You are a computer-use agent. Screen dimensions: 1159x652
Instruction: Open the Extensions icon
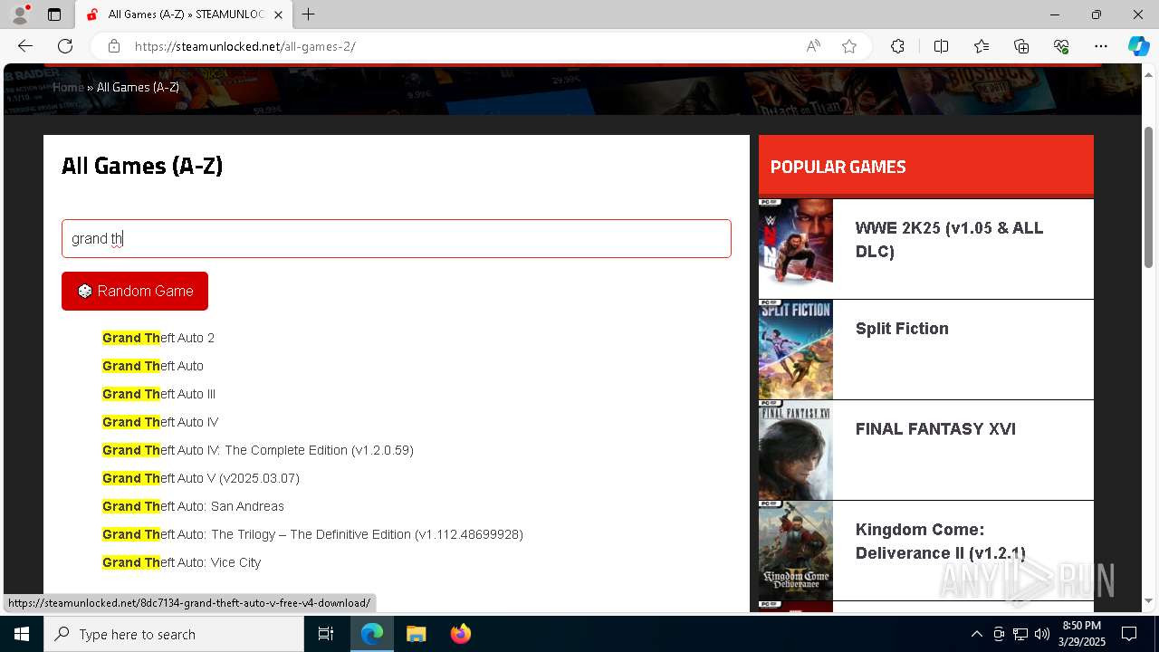coord(897,46)
